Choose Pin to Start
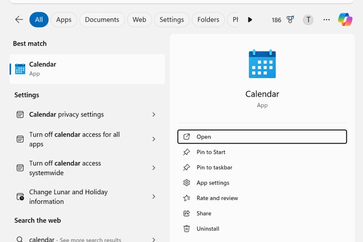Viewport: 363px width, 242px height. click(x=262, y=152)
